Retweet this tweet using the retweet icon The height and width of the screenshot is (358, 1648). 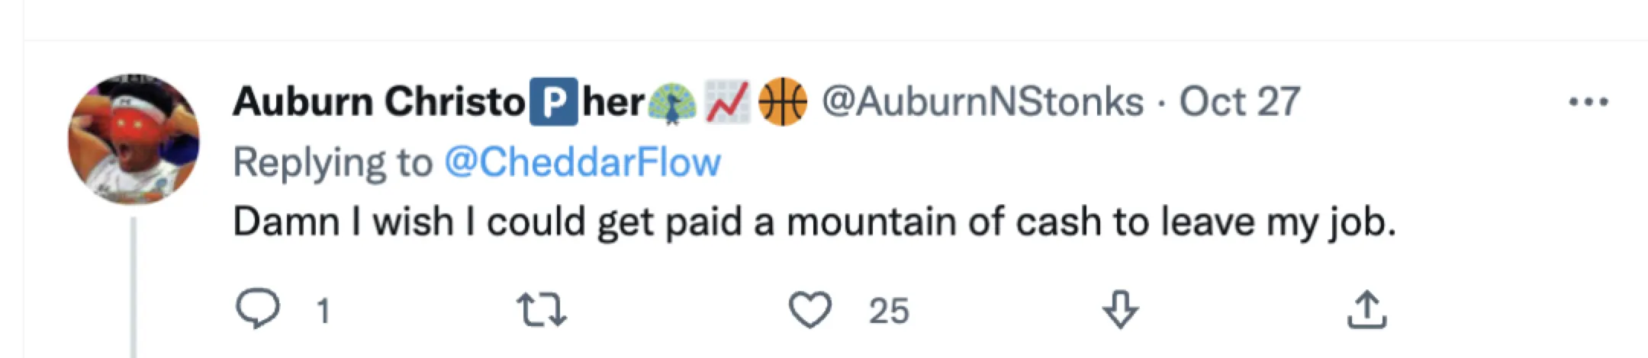point(541,311)
